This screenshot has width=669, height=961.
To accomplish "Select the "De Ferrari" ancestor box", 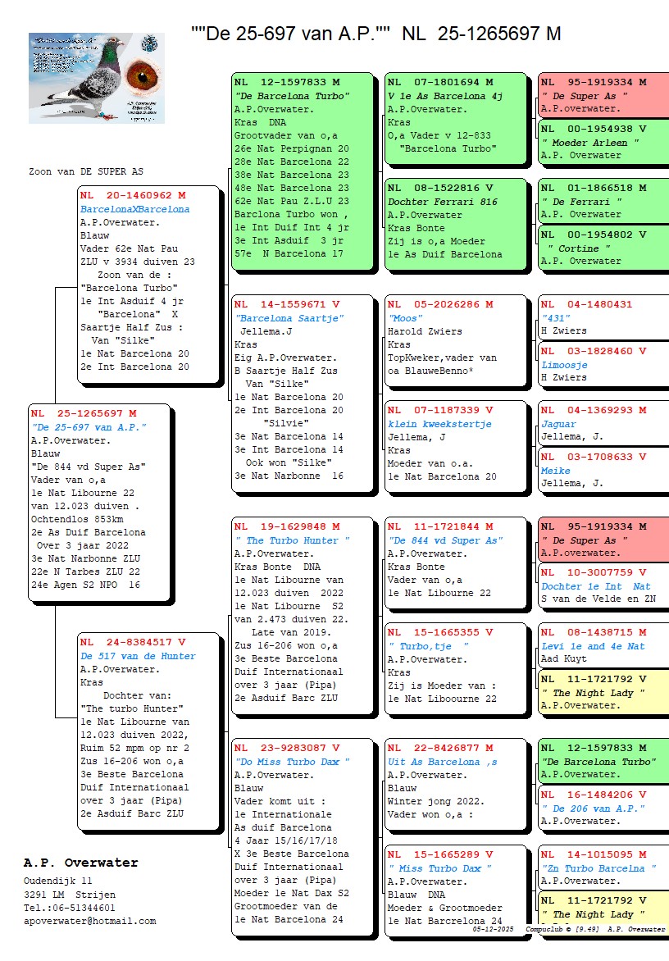I will [x=603, y=201].
